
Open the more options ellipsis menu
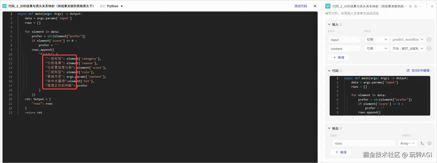(421, 6)
